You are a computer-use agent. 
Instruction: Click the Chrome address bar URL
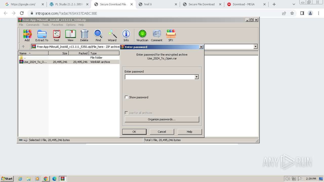click(x=66, y=13)
